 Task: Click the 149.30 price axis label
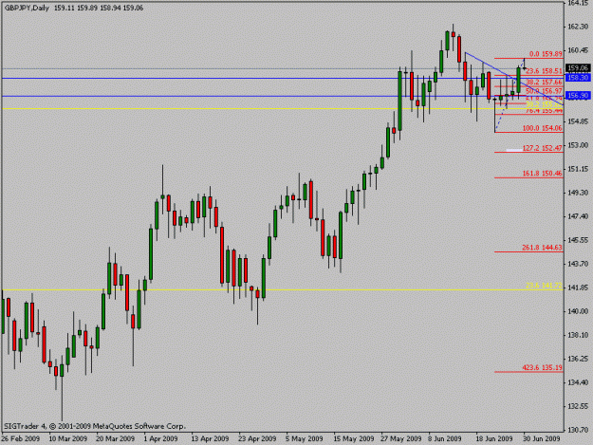pos(578,193)
